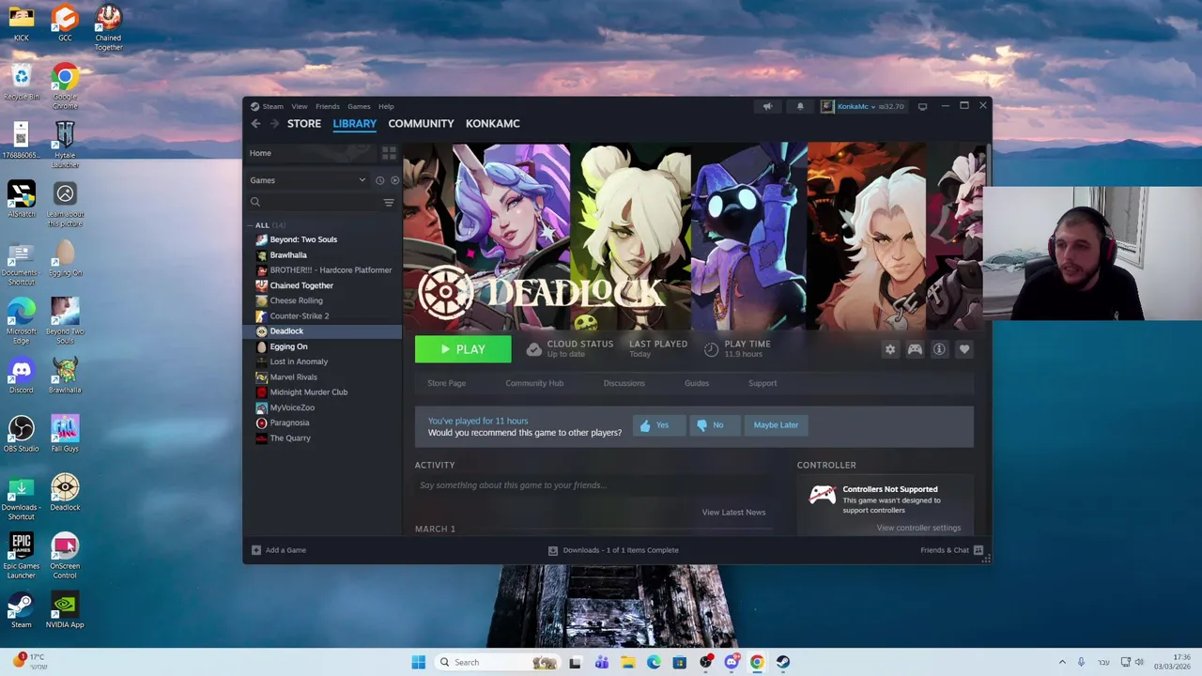The height and width of the screenshot is (676, 1202).
Task: Open the Windows Start menu
Action: 418,662
